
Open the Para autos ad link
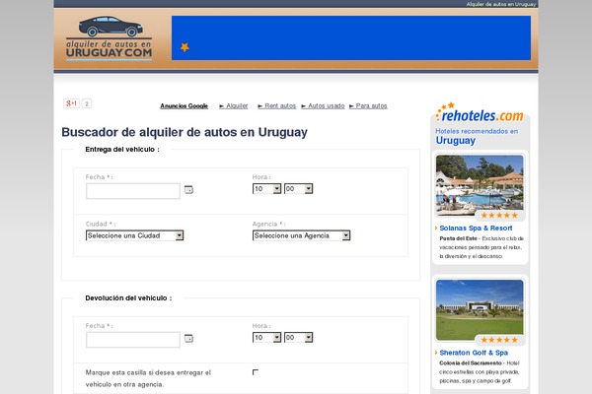[368, 106]
